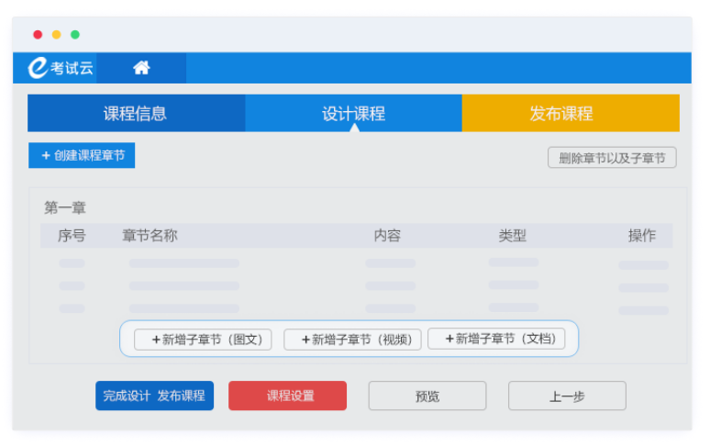The image size is (710, 446).
Task: Click the 章节名称 column header
Action: (x=150, y=236)
